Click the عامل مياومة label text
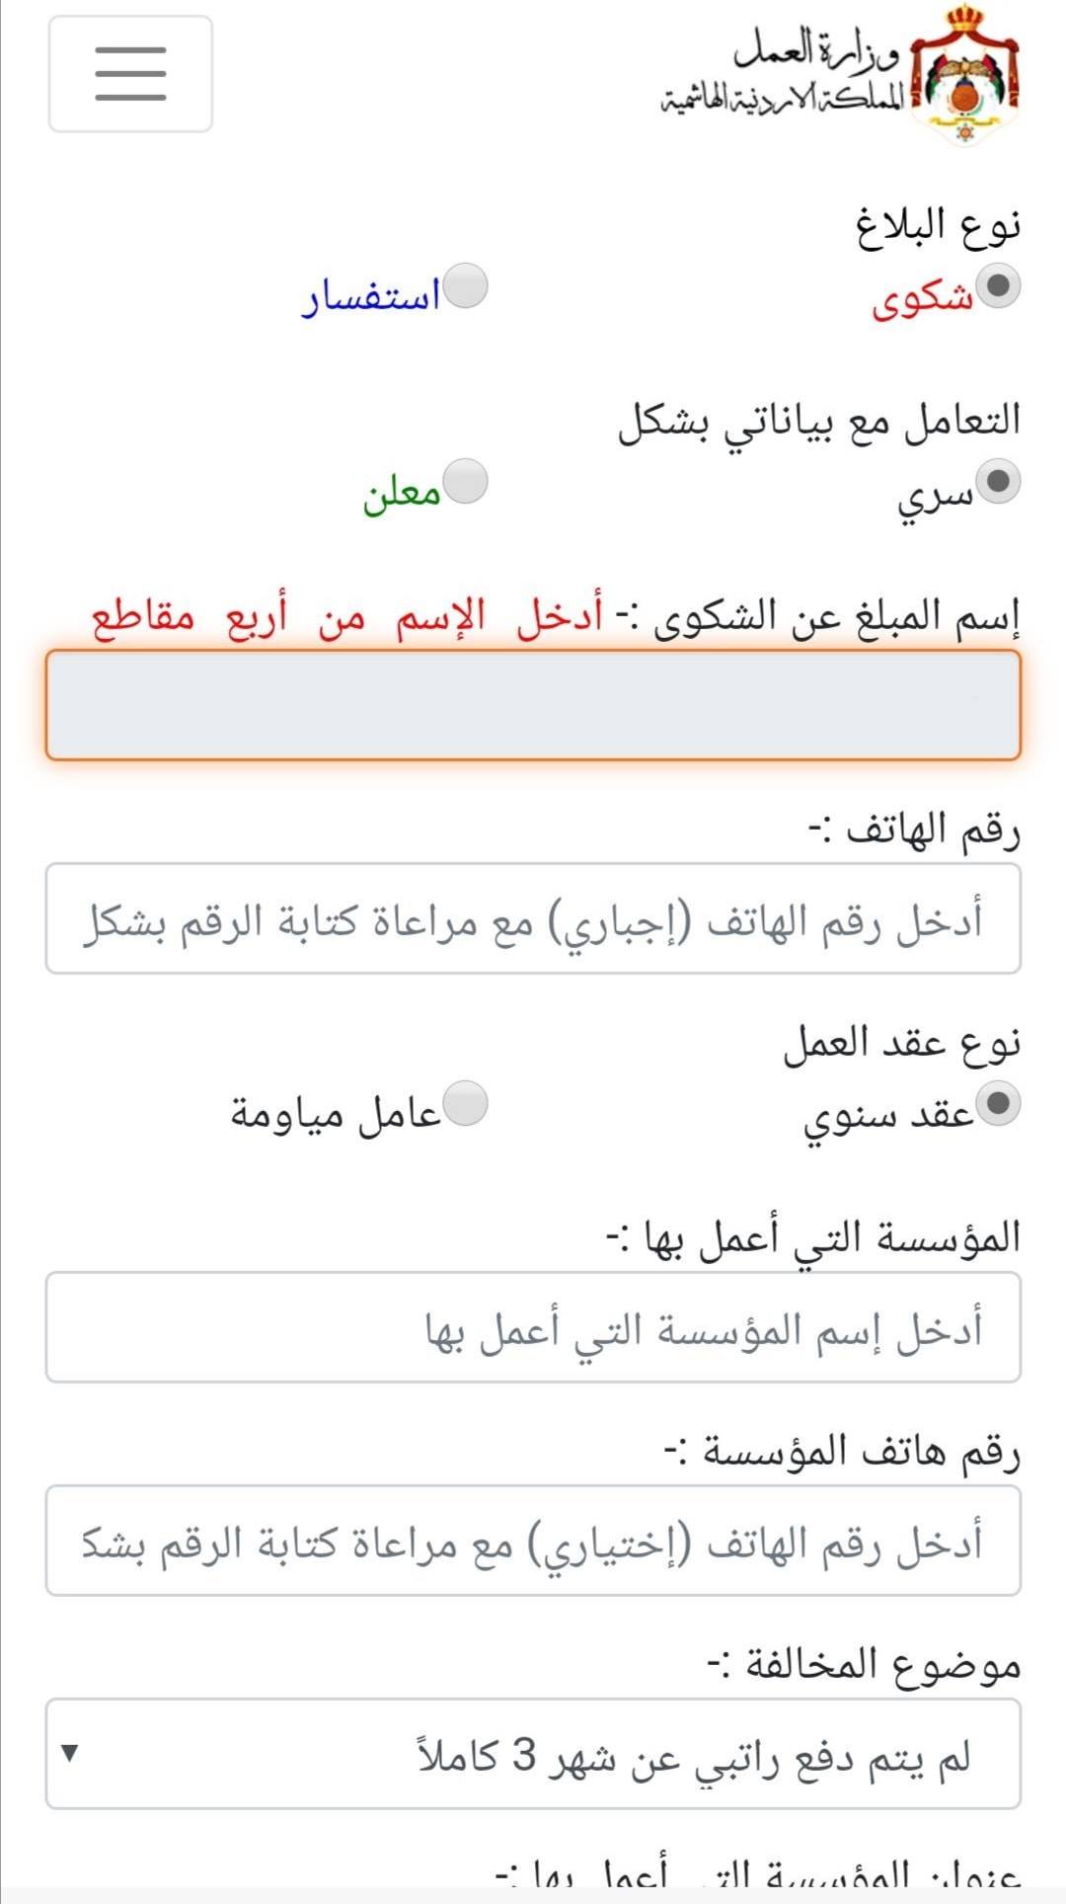Screen dimensions: 1066x1904 (x=336, y=1114)
